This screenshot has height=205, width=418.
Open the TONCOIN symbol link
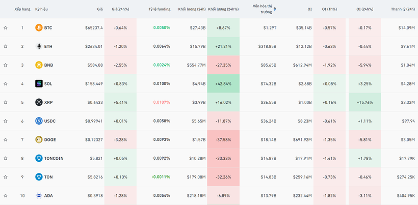54,158
